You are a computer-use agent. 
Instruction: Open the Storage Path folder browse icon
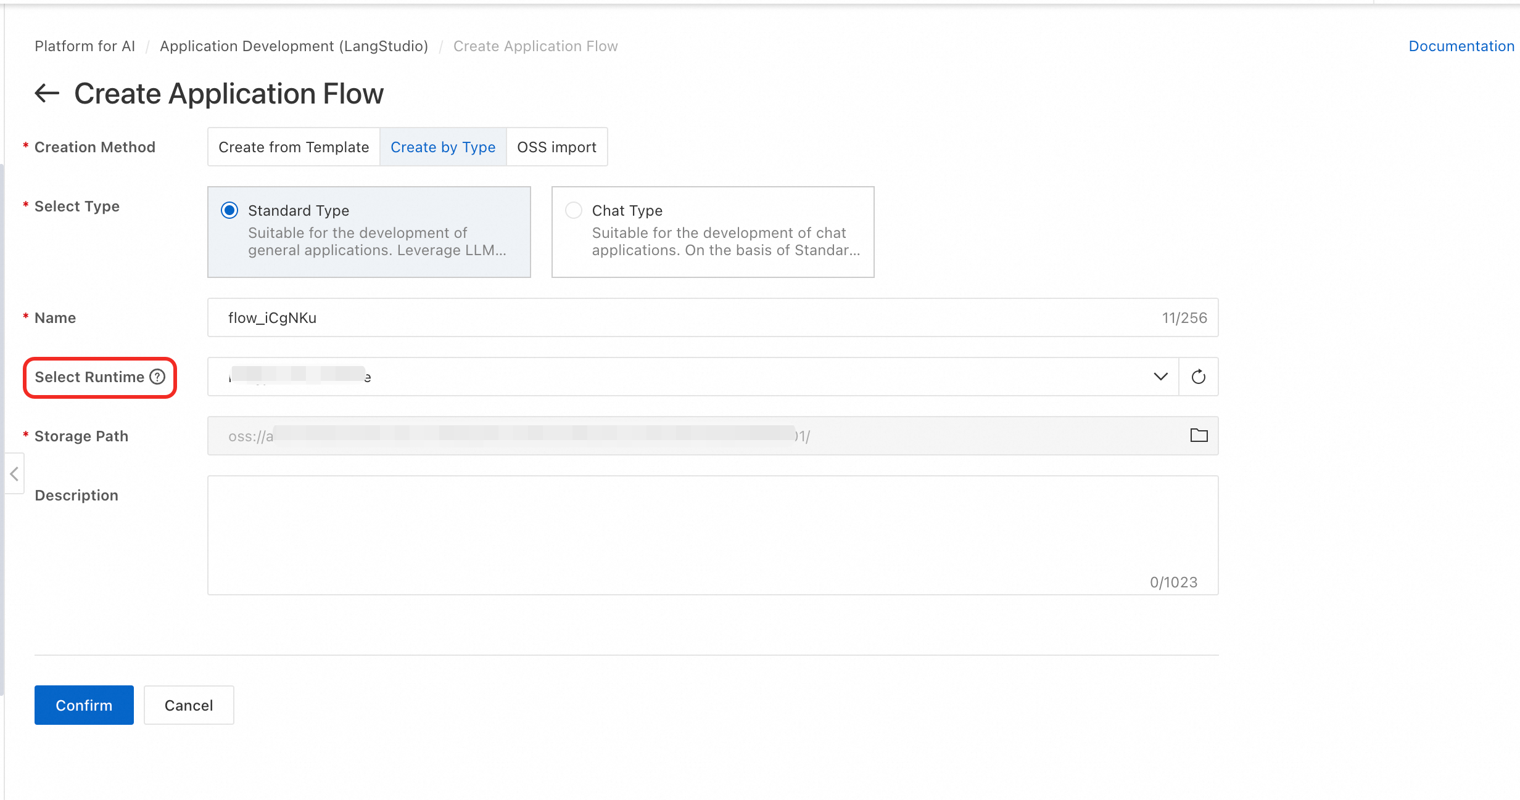[1199, 436]
